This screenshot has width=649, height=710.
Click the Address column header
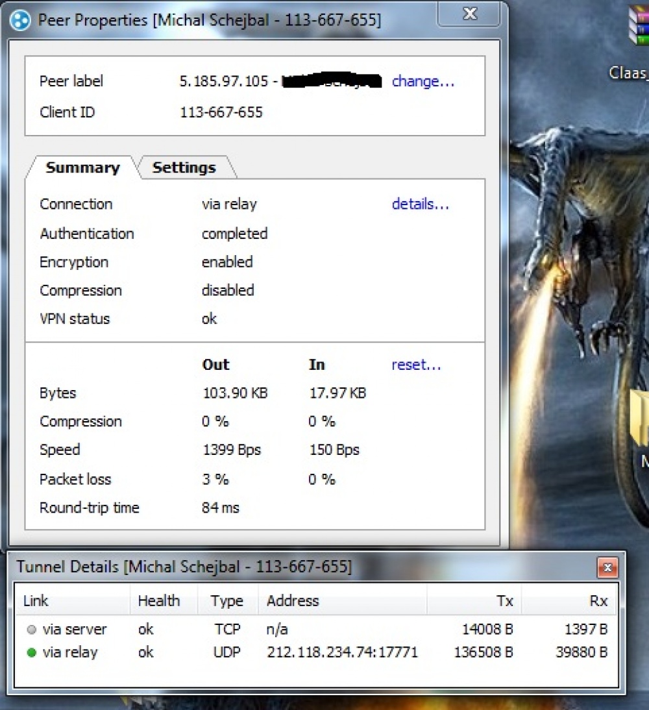pos(343,601)
